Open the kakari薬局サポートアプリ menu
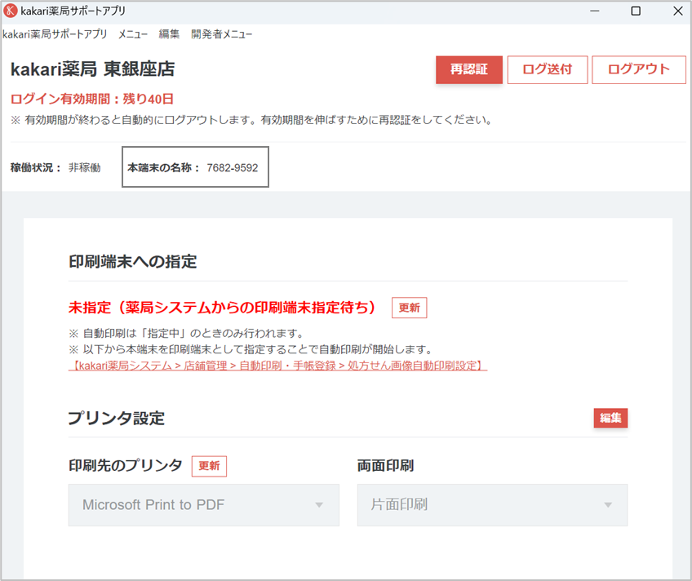Viewport: 692px width, 581px height. [x=55, y=34]
